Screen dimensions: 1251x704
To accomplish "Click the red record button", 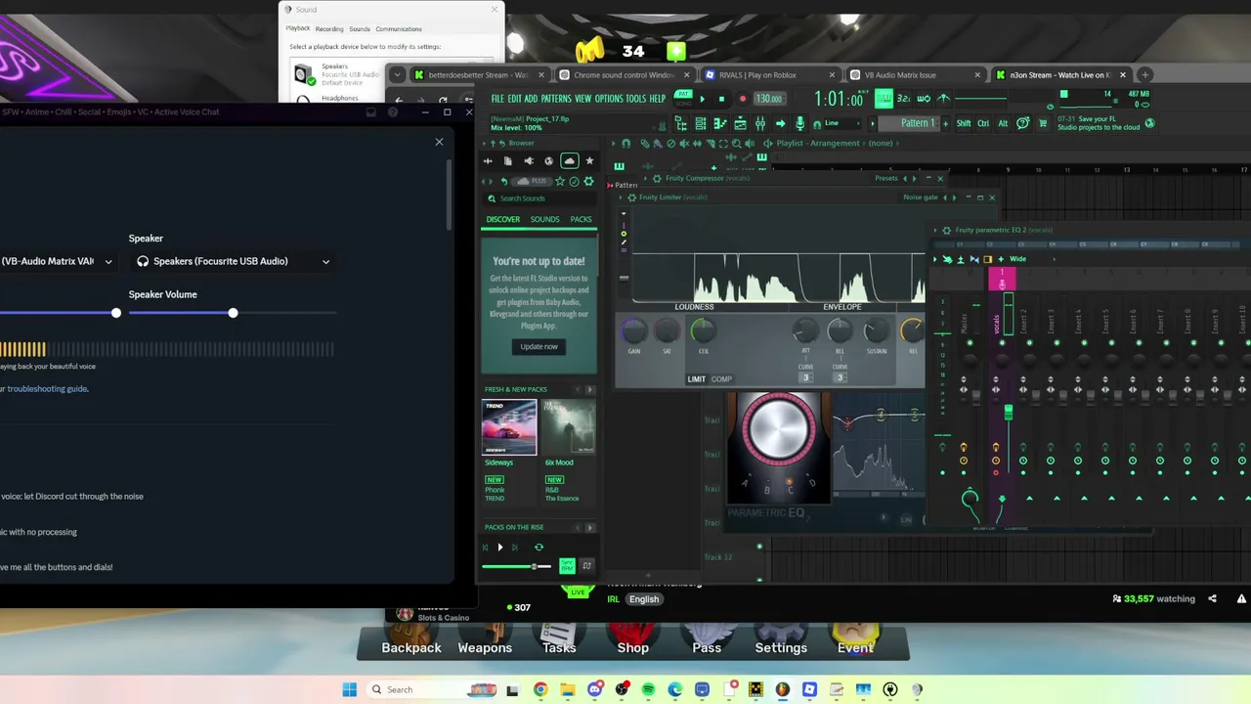I will coord(742,99).
